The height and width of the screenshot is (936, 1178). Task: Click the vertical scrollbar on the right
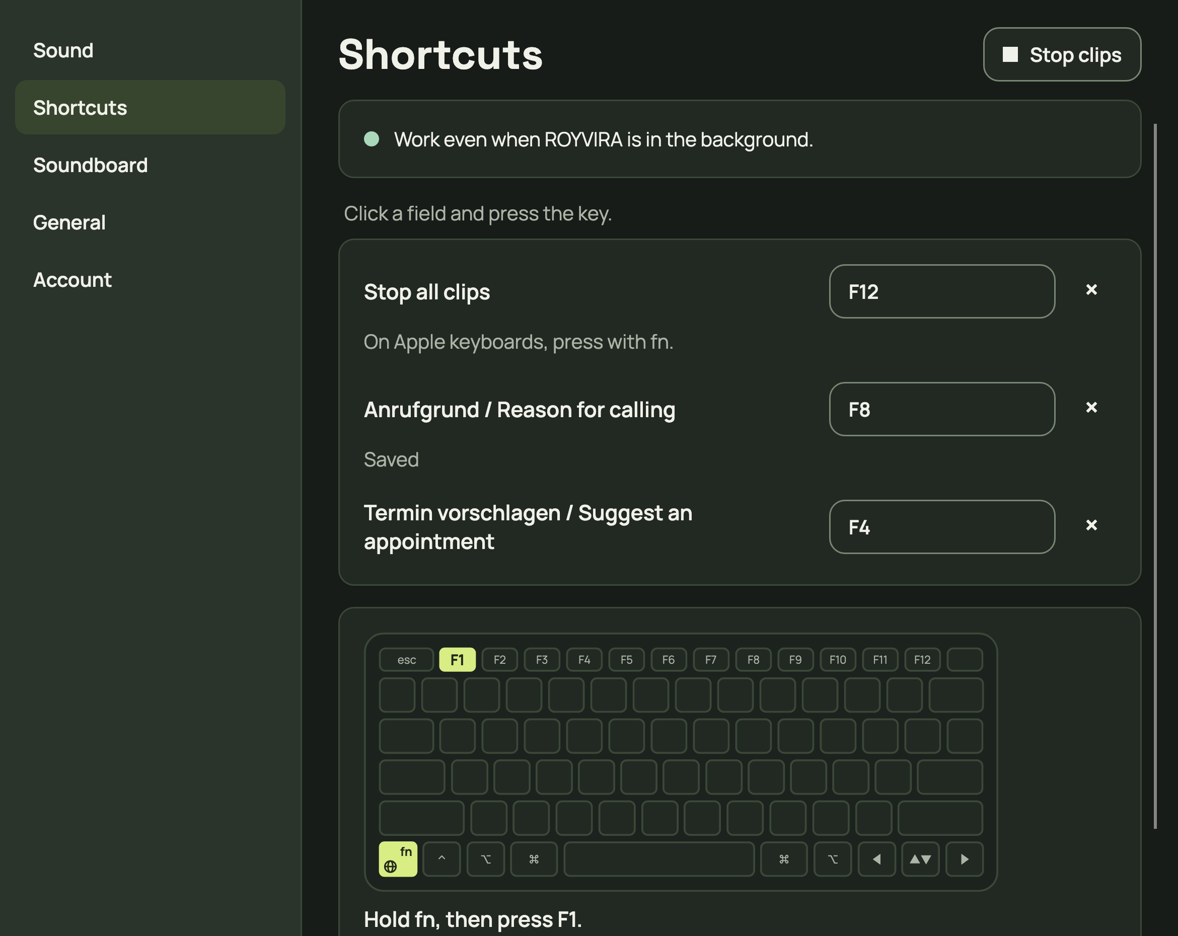click(1155, 476)
